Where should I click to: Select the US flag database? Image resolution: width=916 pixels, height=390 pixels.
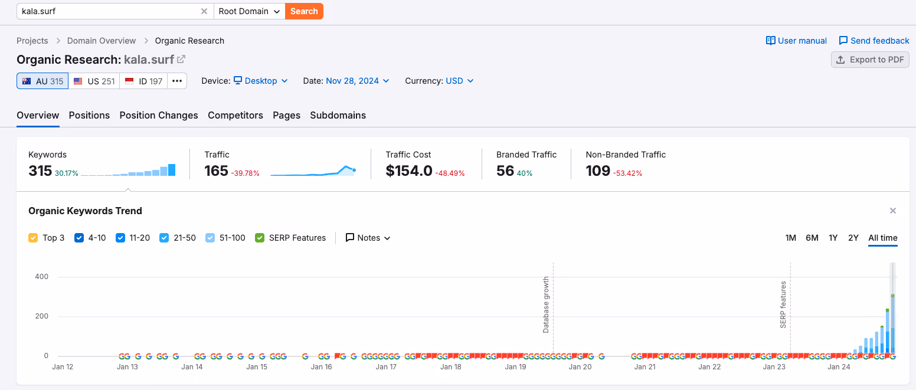point(78,81)
